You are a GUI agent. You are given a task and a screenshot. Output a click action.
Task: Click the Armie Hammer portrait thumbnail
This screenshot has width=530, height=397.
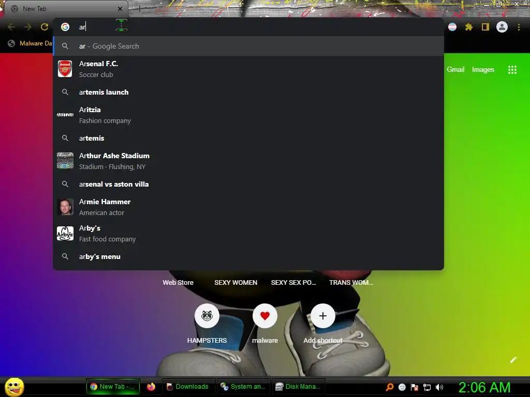tap(65, 207)
